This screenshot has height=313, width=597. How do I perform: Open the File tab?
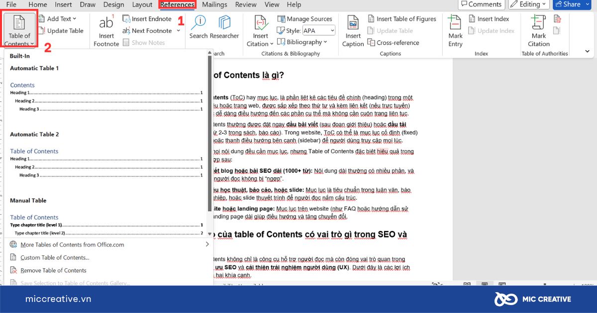pos(11,4)
